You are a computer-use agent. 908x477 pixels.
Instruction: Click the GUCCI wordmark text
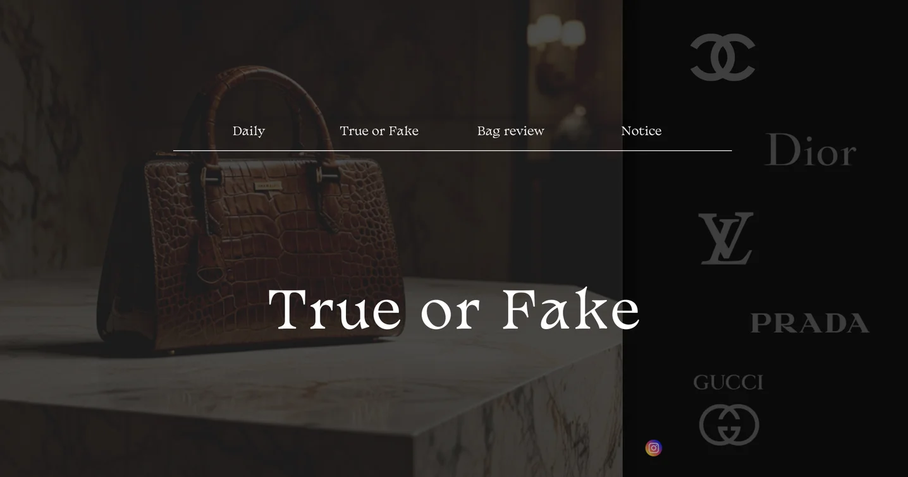728,382
